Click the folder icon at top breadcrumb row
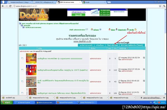Screen dimensions: 167x110 click(x=20, y=23)
